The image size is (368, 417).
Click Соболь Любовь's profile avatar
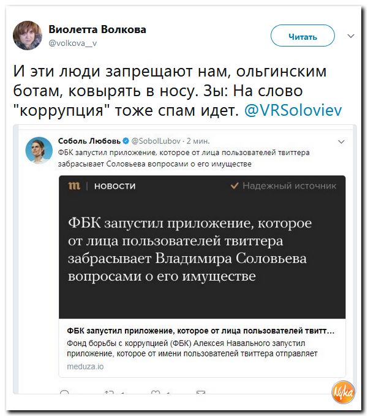[39, 150]
